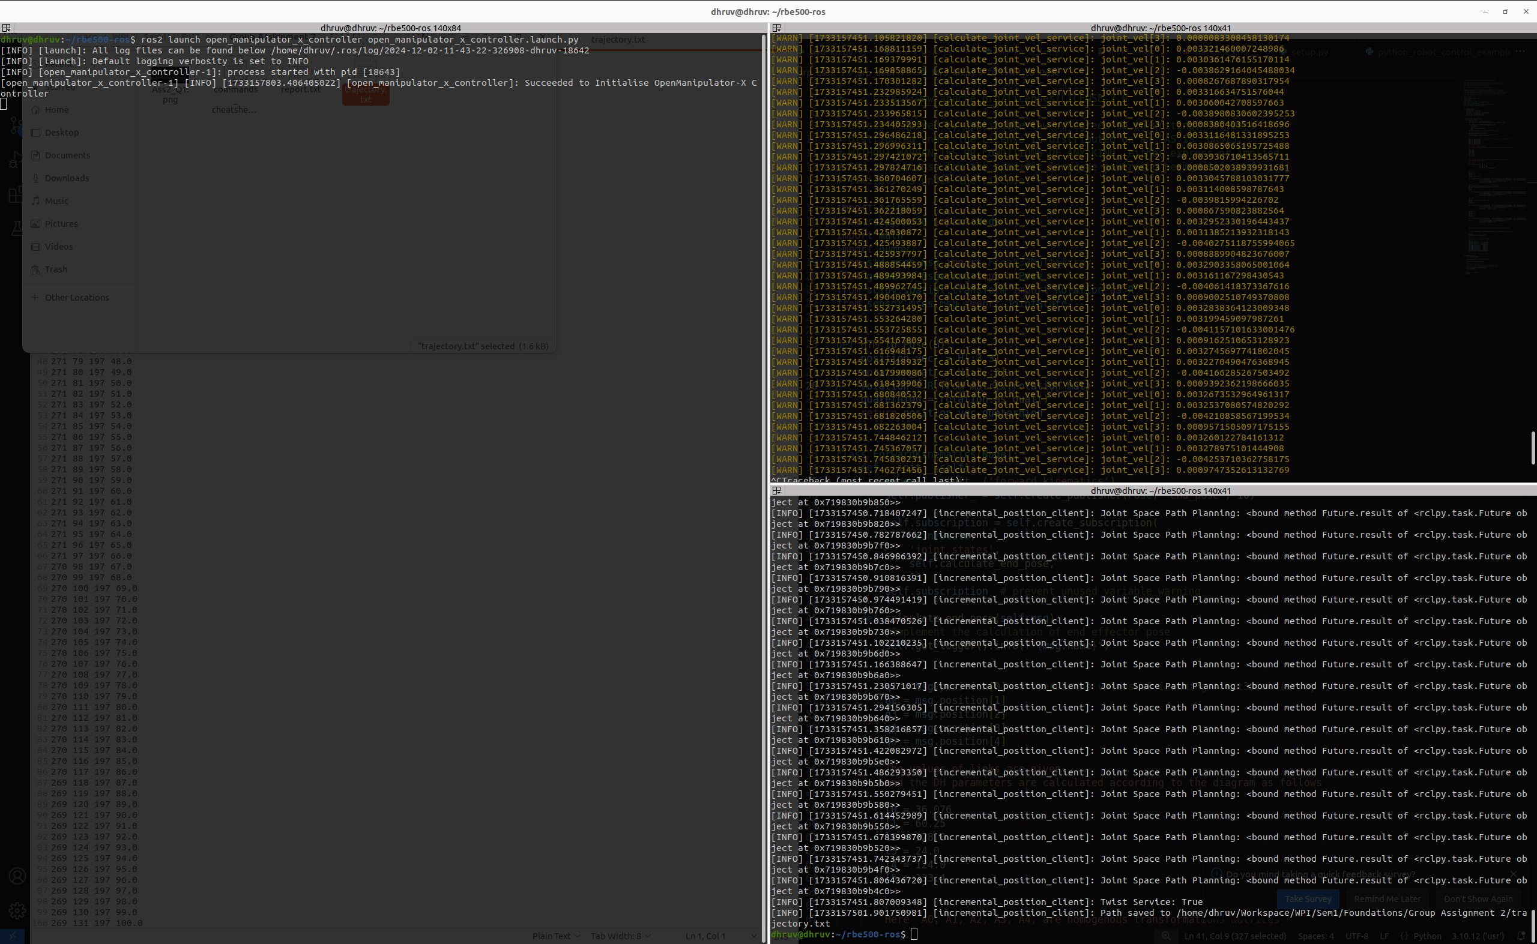
Task: Open the Tab Width: 8 dropdown
Action: pyautogui.click(x=620, y=936)
